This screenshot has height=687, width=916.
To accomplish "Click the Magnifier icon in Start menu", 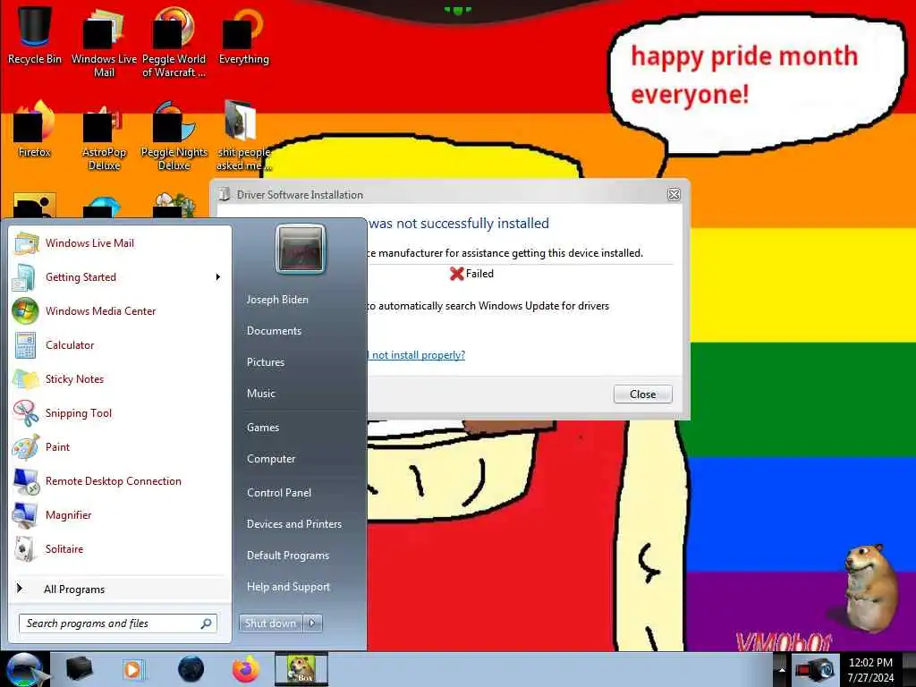I will tap(25, 514).
